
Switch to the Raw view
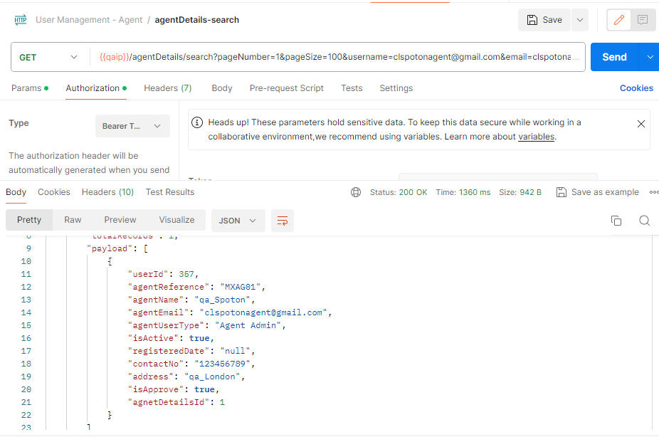click(x=73, y=220)
